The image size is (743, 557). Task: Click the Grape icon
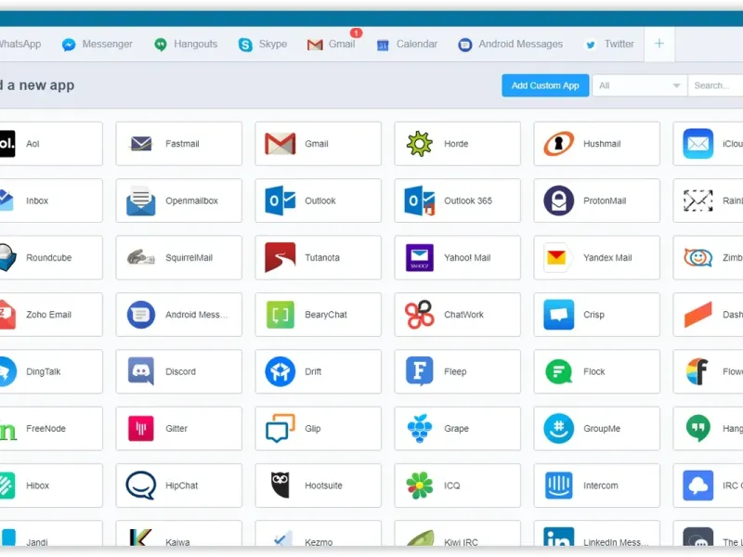tap(420, 429)
